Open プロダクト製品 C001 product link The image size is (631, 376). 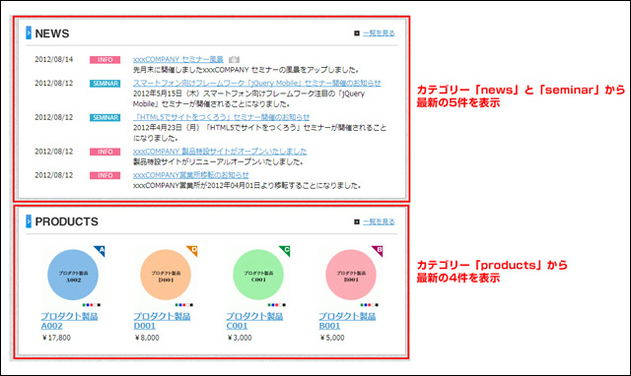(254, 321)
